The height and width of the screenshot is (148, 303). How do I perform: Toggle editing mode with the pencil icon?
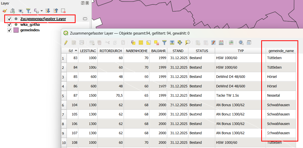[x=66, y=43]
